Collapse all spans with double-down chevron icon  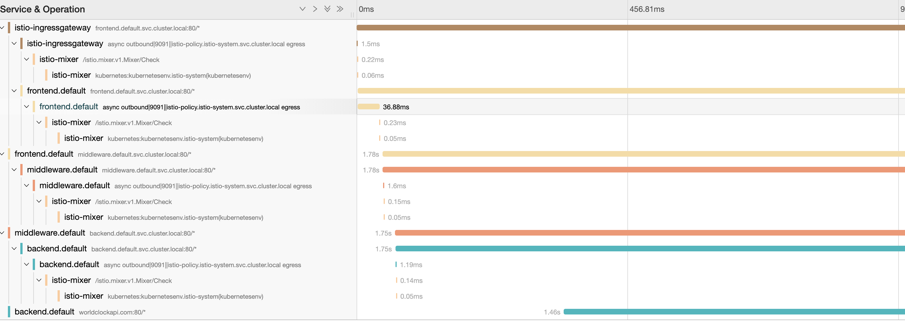pos(328,9)
